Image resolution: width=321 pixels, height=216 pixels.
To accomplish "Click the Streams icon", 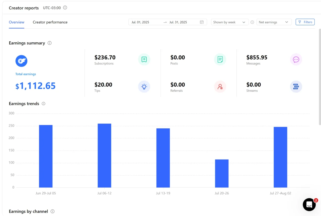I will point(296,87).
